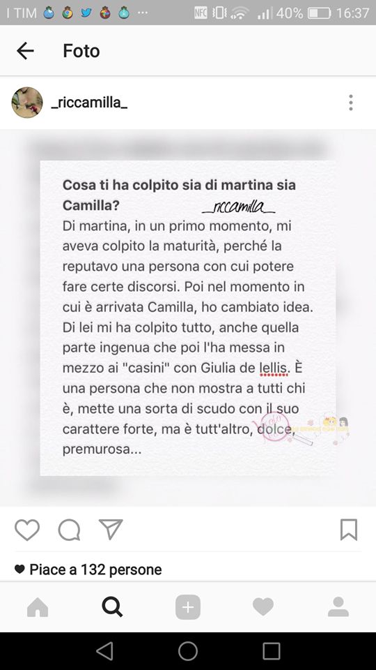
Task: Open the profile tab person icon
Action: 338,606
